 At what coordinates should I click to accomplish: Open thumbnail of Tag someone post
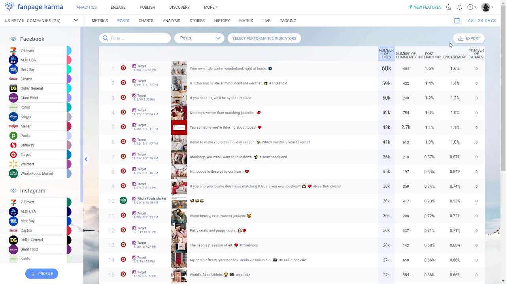point(179,127)
